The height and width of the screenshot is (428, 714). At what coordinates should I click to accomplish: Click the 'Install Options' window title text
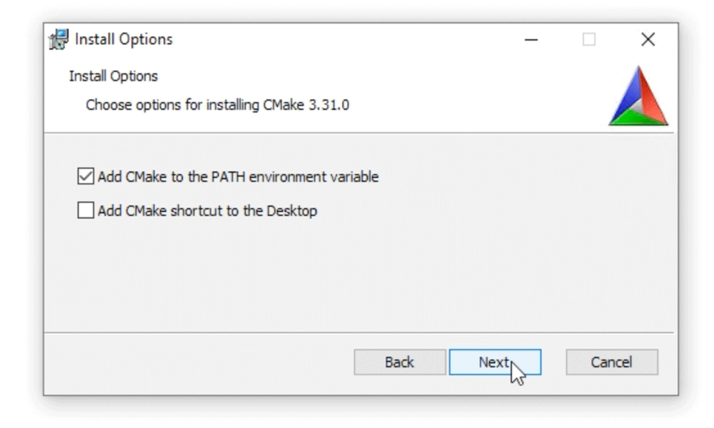tap(124, 39)
